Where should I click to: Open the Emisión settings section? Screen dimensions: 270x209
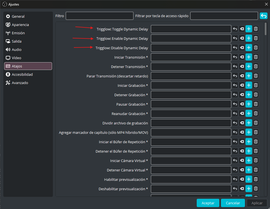(x=28, y=33)
